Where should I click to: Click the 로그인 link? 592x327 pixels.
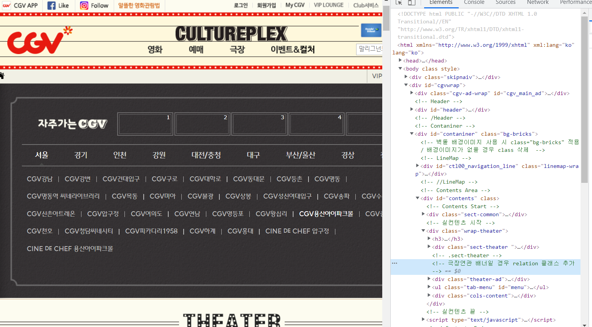coord(241,5)
